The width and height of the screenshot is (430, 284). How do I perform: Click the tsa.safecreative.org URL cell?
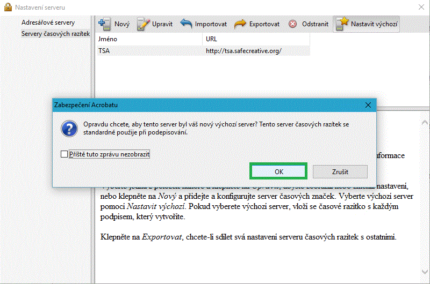pyautogui.click(x=243, y=51)
